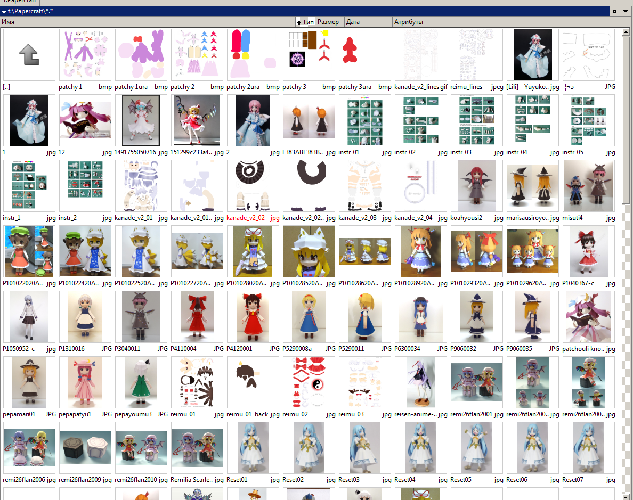The image size is (633, 500).
Task: Select the P3040011 thumbnail
Action: point(141,317)
